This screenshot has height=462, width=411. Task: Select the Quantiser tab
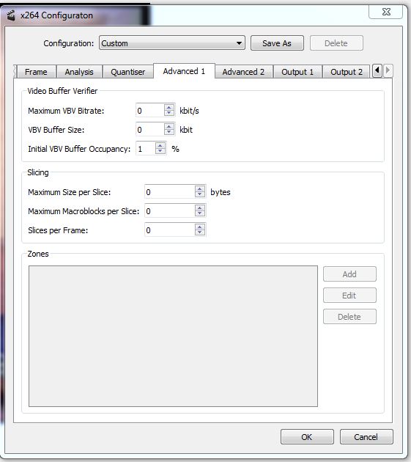(127, 72)
